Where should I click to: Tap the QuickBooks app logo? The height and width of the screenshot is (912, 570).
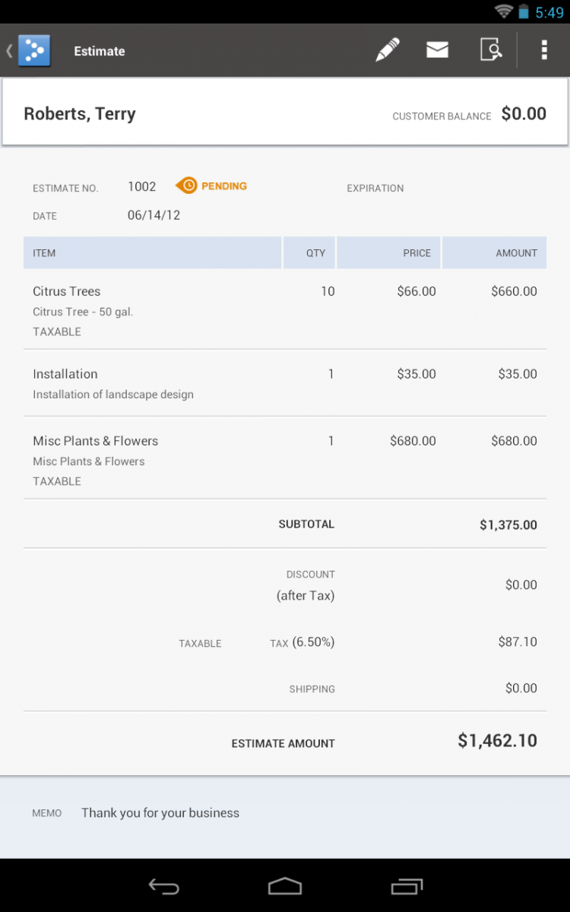(33, 49)
